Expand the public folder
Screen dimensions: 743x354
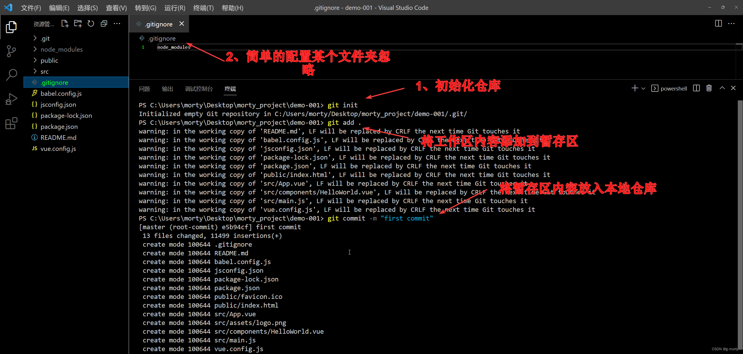pyautogui.click(x=76, y=60)
